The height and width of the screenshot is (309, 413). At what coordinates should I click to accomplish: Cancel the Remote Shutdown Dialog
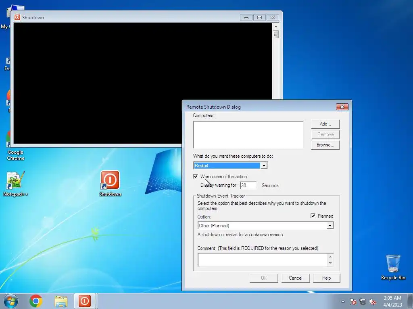pos(296,278)
